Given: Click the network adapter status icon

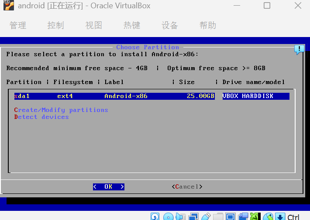Looking at the screenshot, I should [x=193, y=217].
